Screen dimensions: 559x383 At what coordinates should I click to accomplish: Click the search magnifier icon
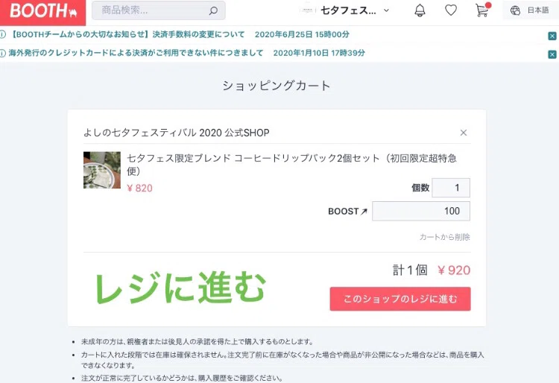213,10
